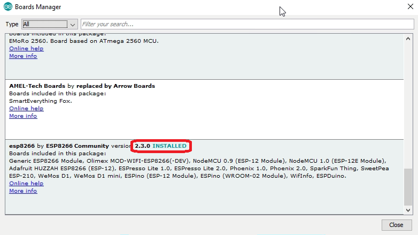Screen dimensions: 418x235
Task: Click the scrollbar up arrow
Action: pyautogui.click(x=408, y=39)
